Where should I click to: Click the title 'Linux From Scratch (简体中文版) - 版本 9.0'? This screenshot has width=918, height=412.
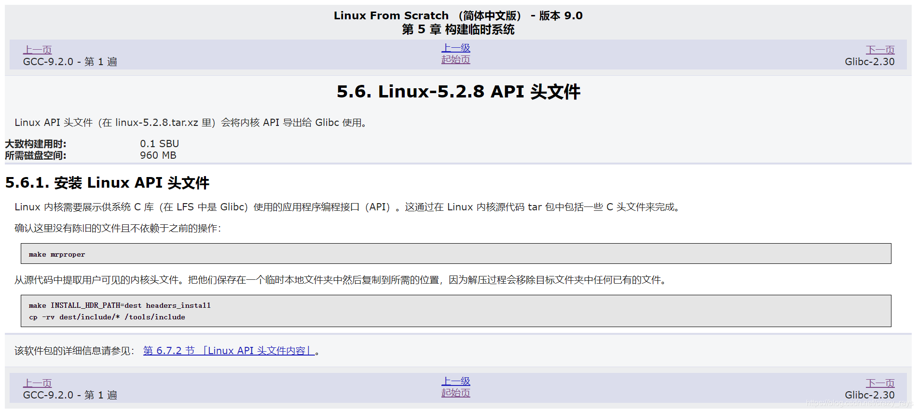click(458, 15)
